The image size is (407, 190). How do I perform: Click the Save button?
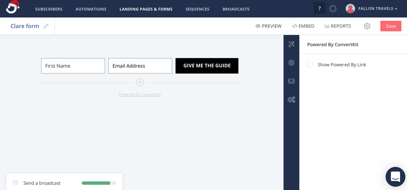point(391,26)
